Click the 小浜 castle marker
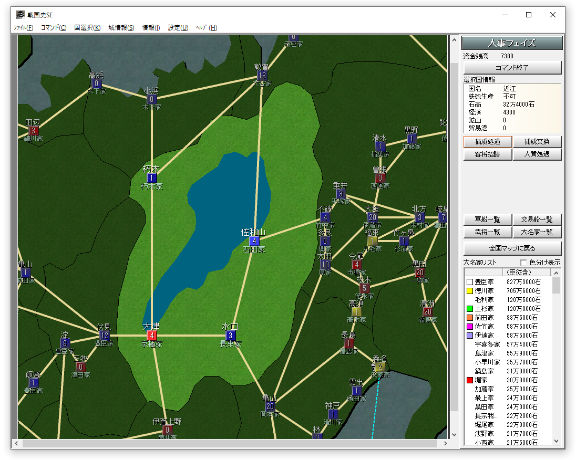 (152, 99)
